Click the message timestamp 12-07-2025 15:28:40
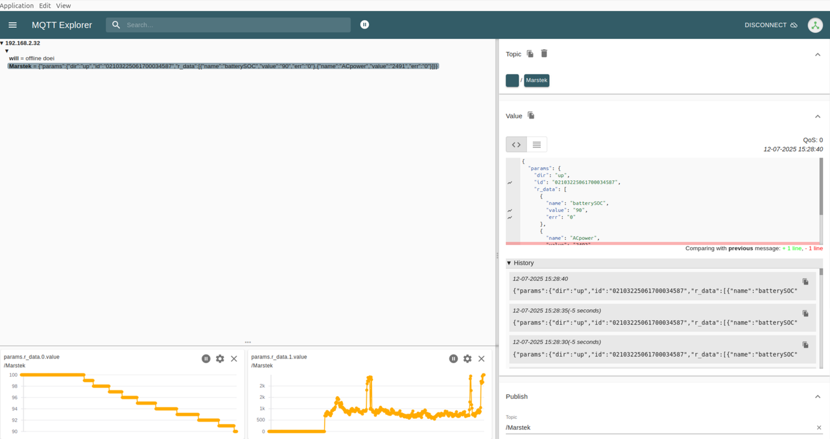 click(x=793, y=149)
